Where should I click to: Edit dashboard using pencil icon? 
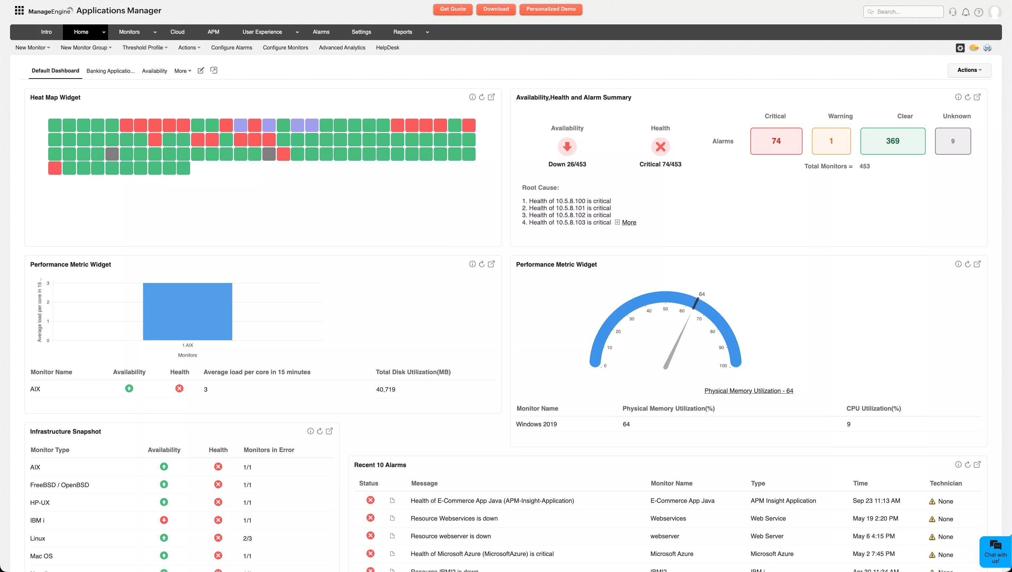pyautogui.click(x=201, y=70)
